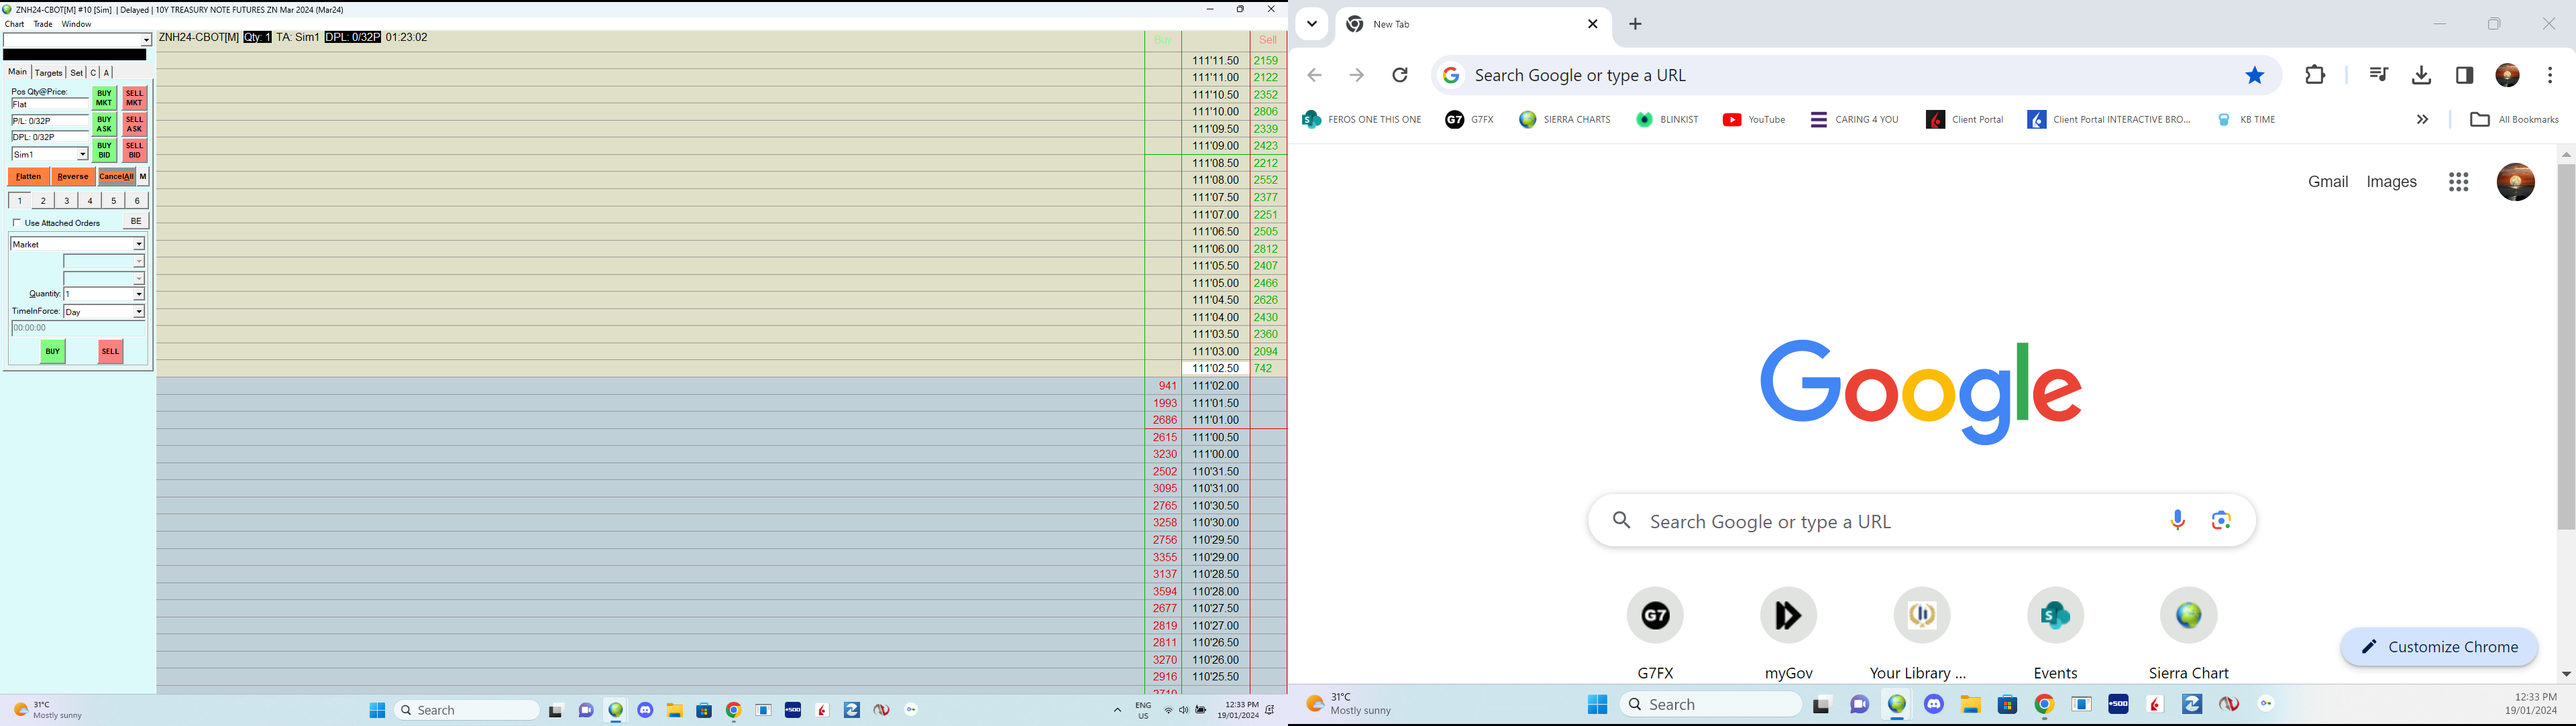Open the Market order type dropdown
The image size is (2576, 726).
click(x=138, y=245)
